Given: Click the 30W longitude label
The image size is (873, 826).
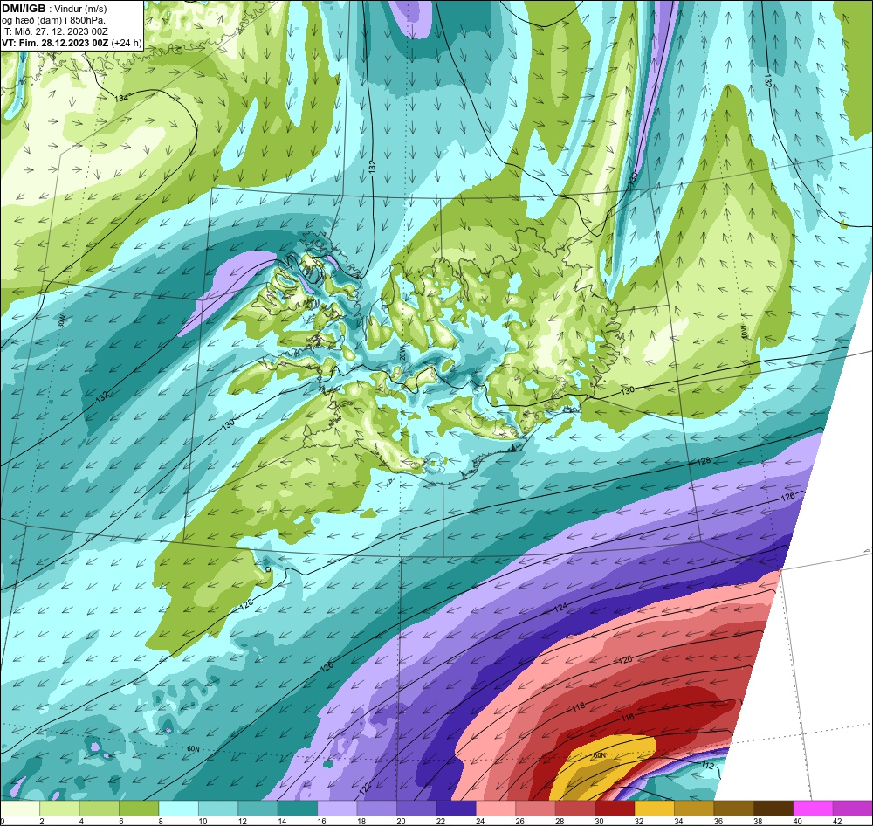Looking at the screenshot, I should (61, 320).
